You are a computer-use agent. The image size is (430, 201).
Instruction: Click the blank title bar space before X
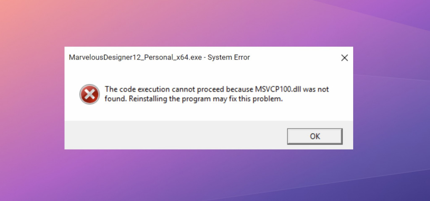[294, 58]
